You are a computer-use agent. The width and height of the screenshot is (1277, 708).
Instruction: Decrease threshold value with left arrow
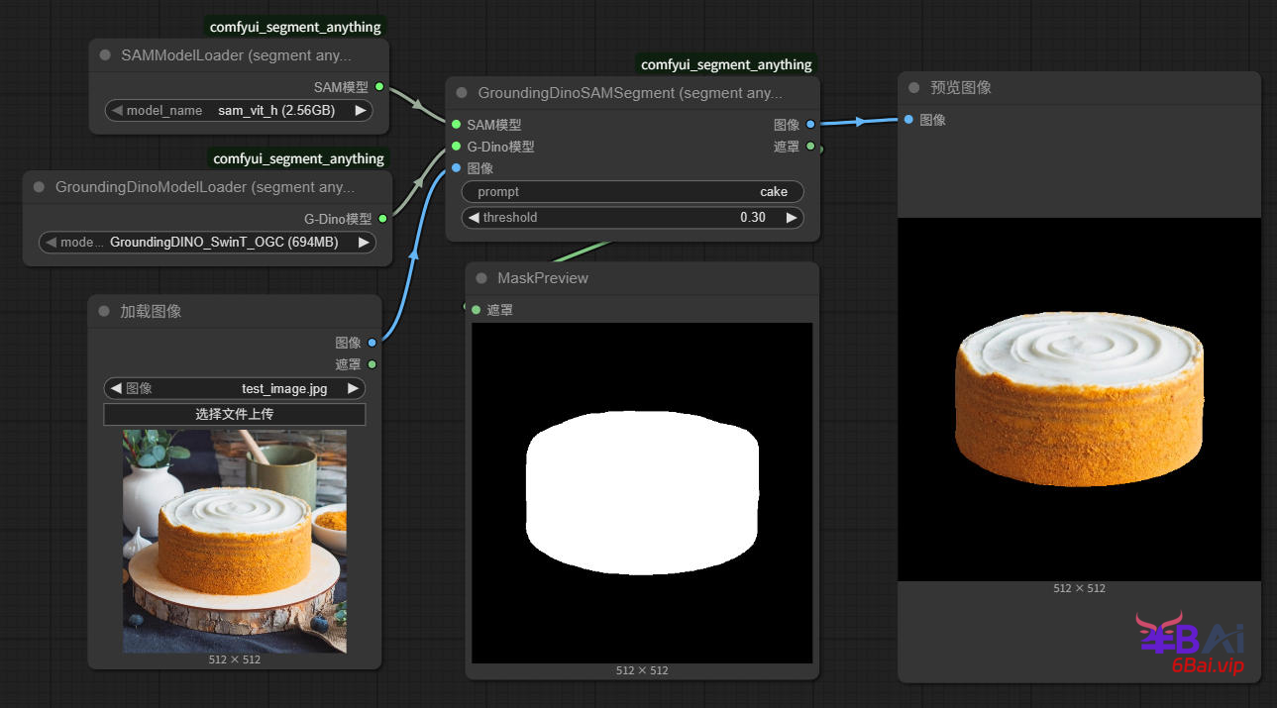point(474,218)
